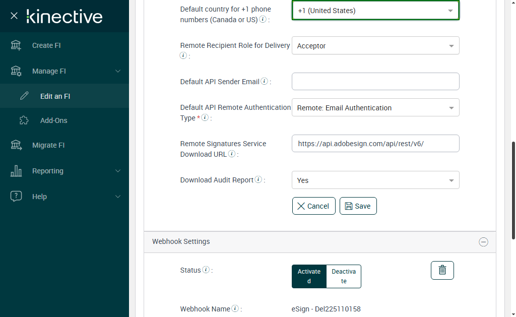Click the Cancel button
Screen dimensions: 516x317
313,206
